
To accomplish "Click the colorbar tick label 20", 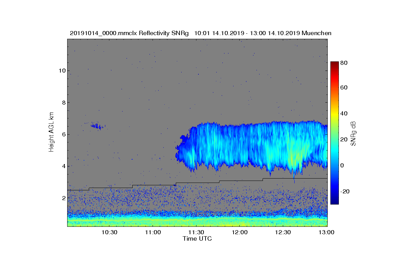I will coord(344,139).
